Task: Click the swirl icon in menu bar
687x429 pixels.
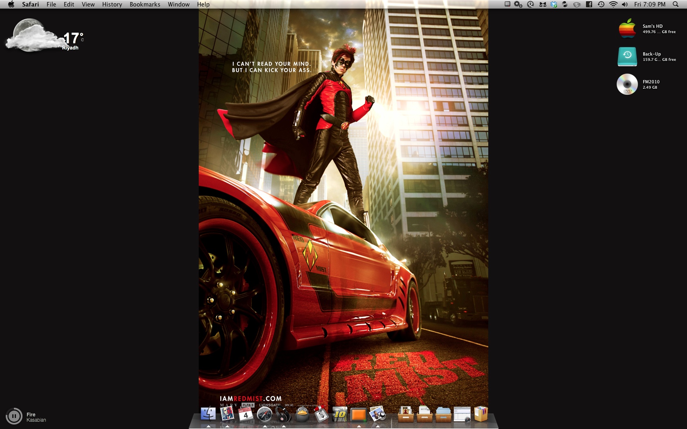Action: [565, 4]
